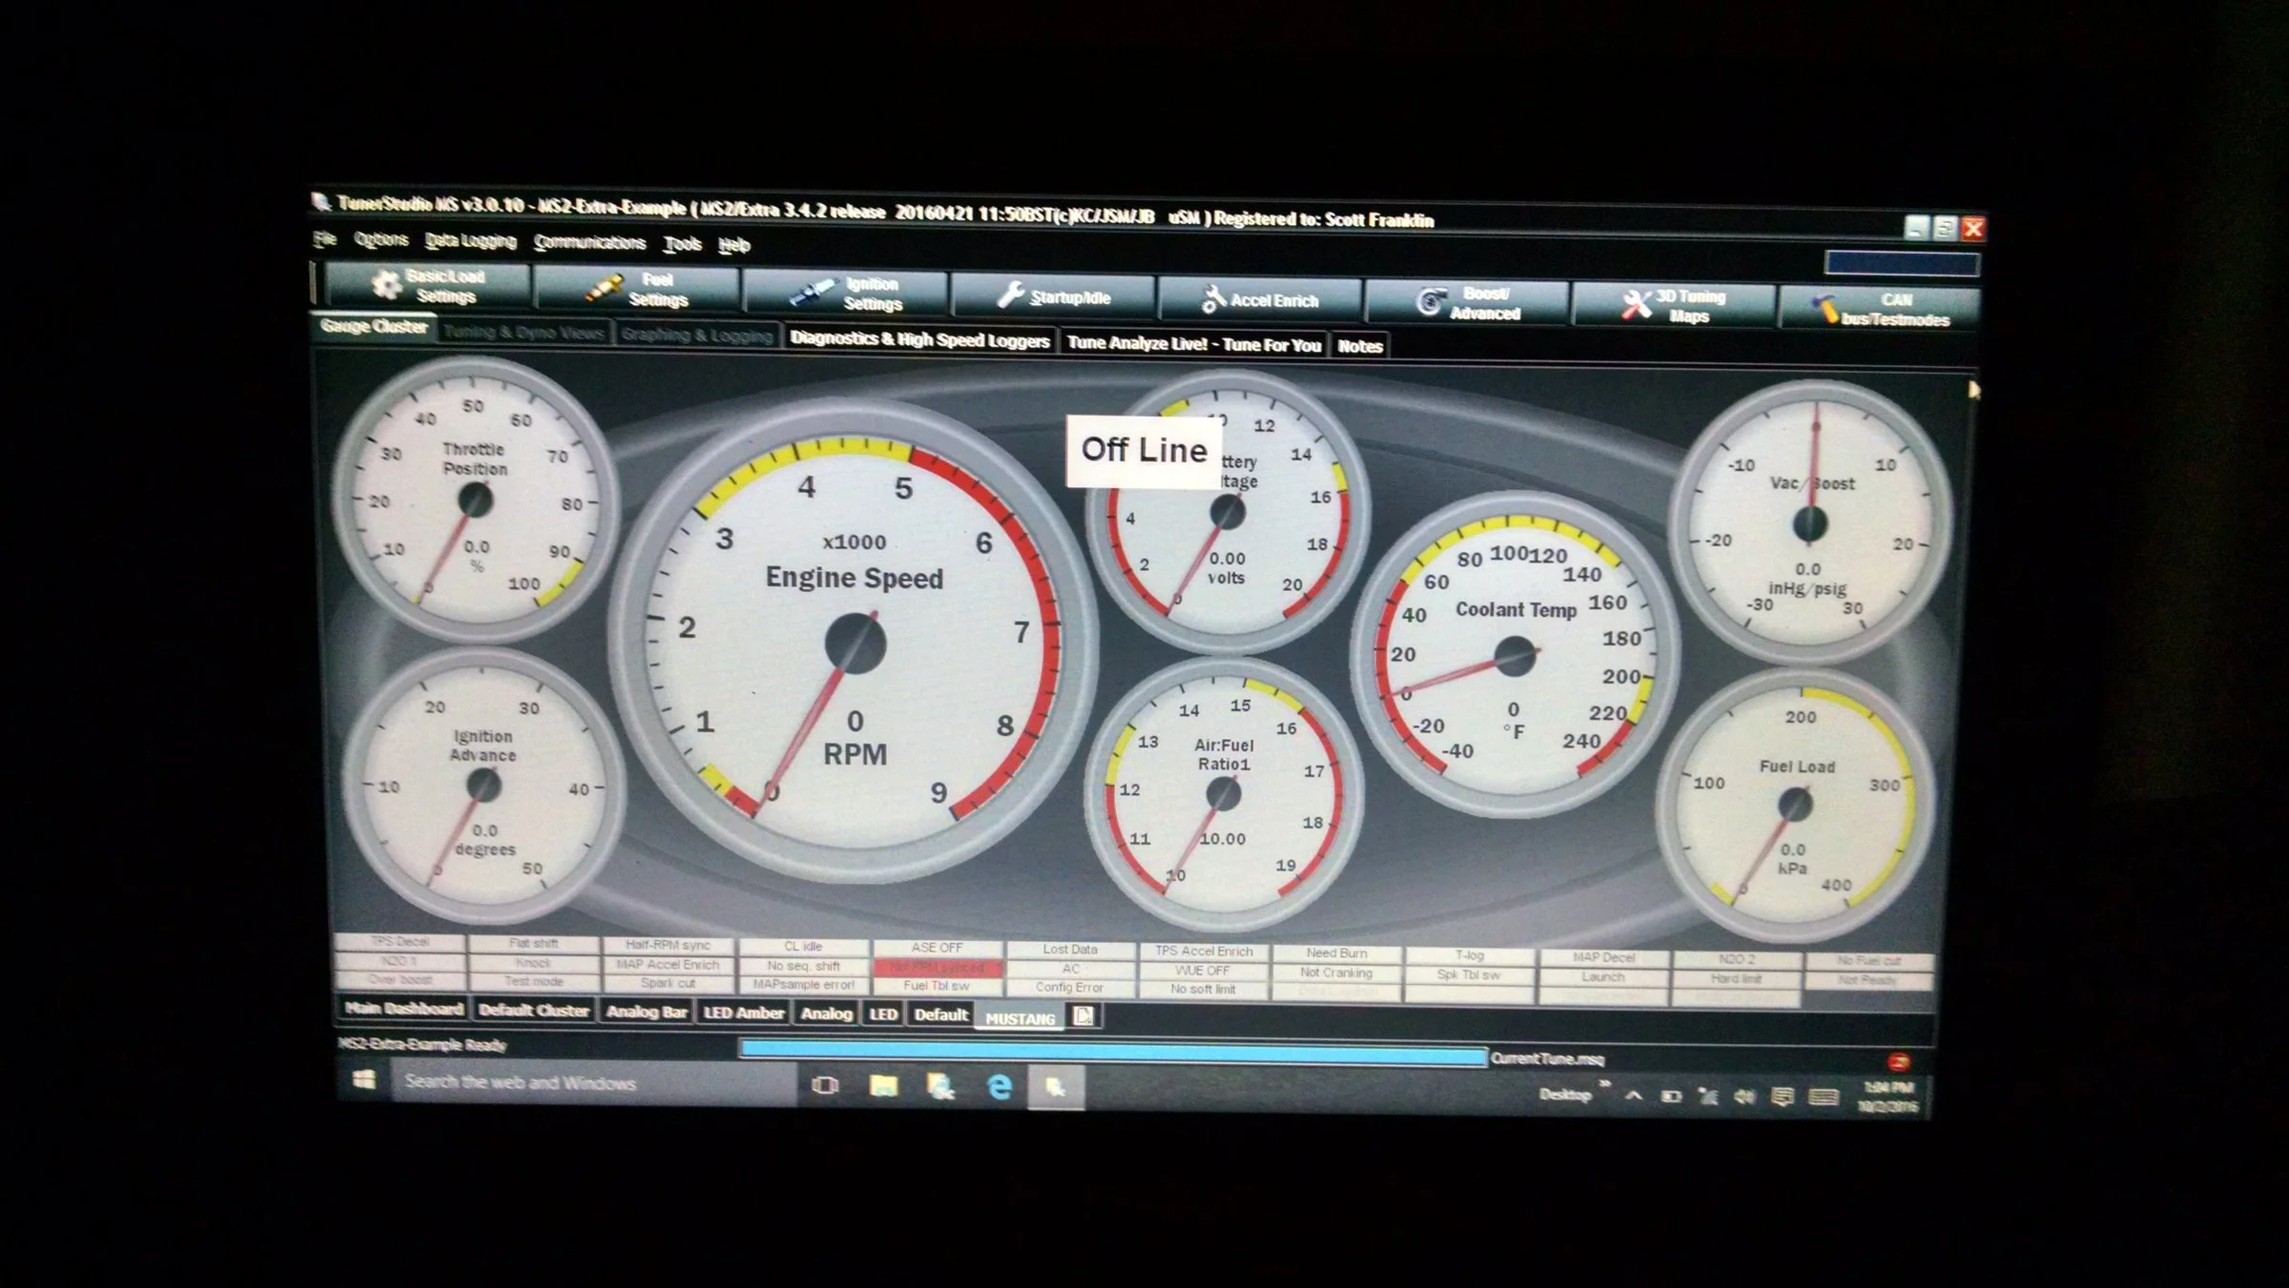Viewport: 2289px width, 1288px height.
Task: Open the volume tray icon
Action: tap(1744, 1096)
